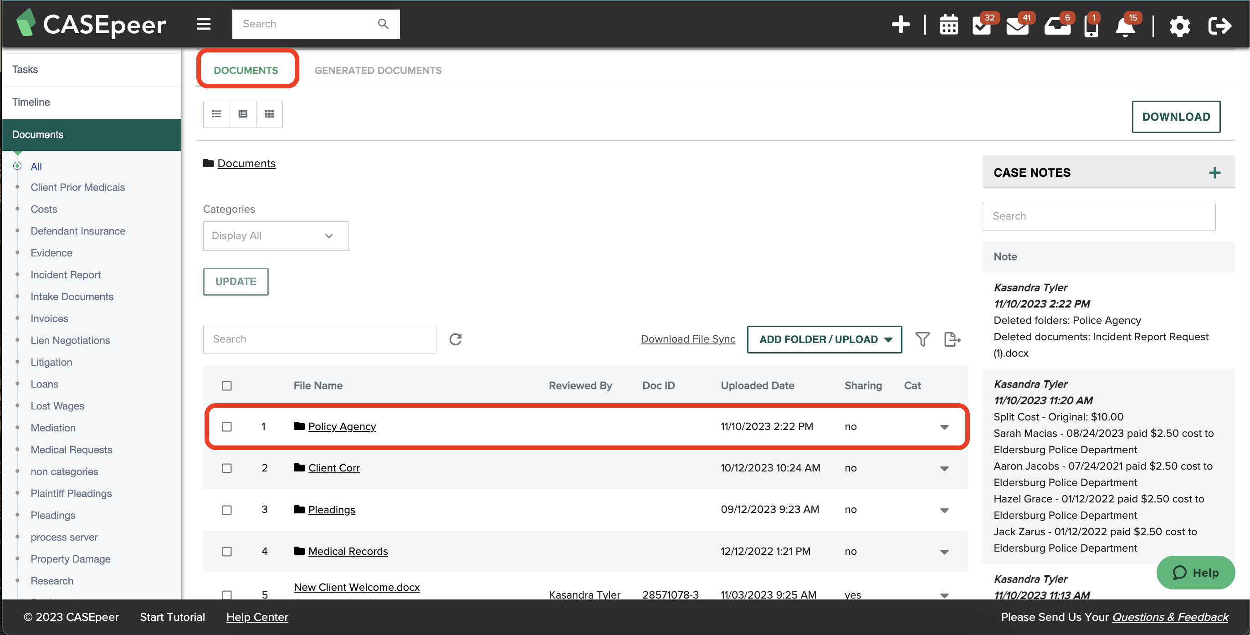Viewport: 1250px width, 635px height.
Task: Switch to detailed list view icon
Action: (x=243, y=114)
